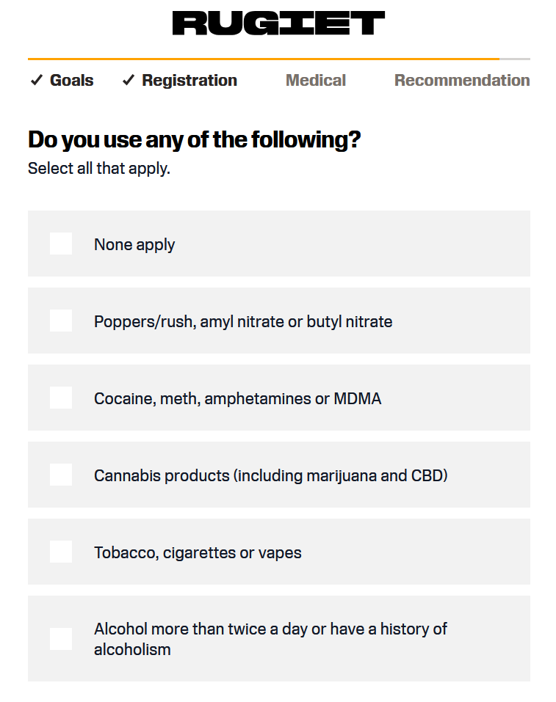Jump to the Recommendation step
556x702 pixels.
click(x=462, y=80)
